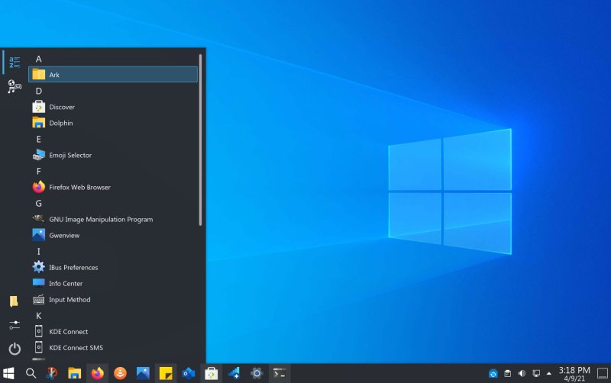Launch GNU Image Manipulation Program
This screenshot has height=383, width=611.
100,220
